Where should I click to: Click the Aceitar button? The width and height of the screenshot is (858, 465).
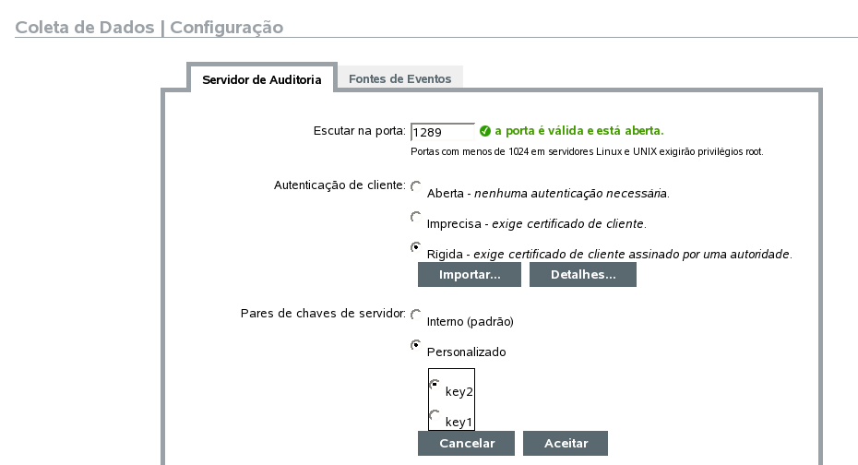point(566,443)
